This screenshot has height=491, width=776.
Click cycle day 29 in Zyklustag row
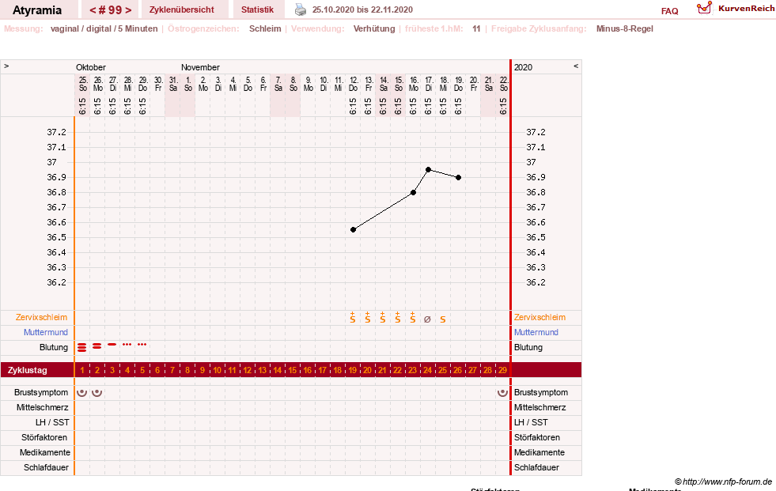pyautogui.click(x=502, y=370)
